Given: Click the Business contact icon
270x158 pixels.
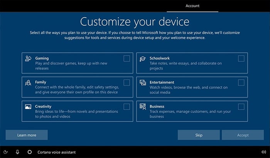Looking at the screenshot, I should [143, 107].
